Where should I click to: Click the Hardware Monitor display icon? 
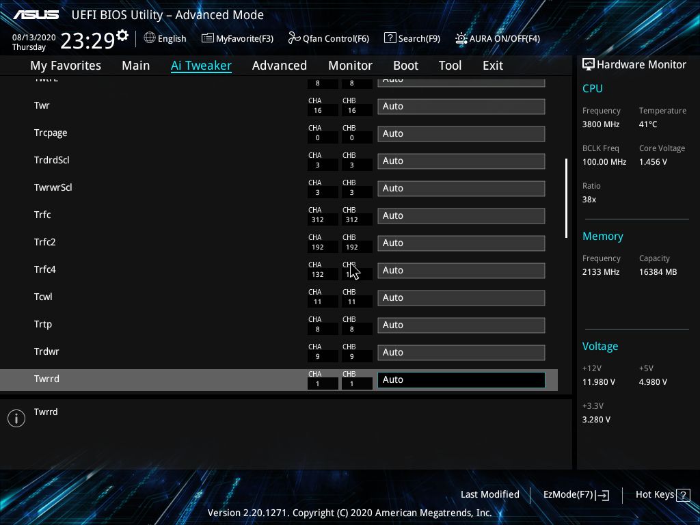(589, 64)
